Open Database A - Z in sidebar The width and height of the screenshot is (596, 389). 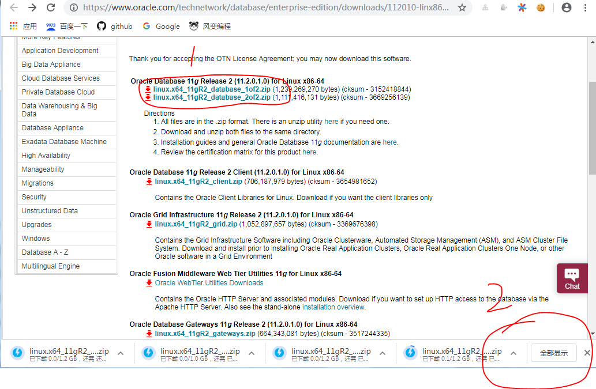click(x=66, y=252)
